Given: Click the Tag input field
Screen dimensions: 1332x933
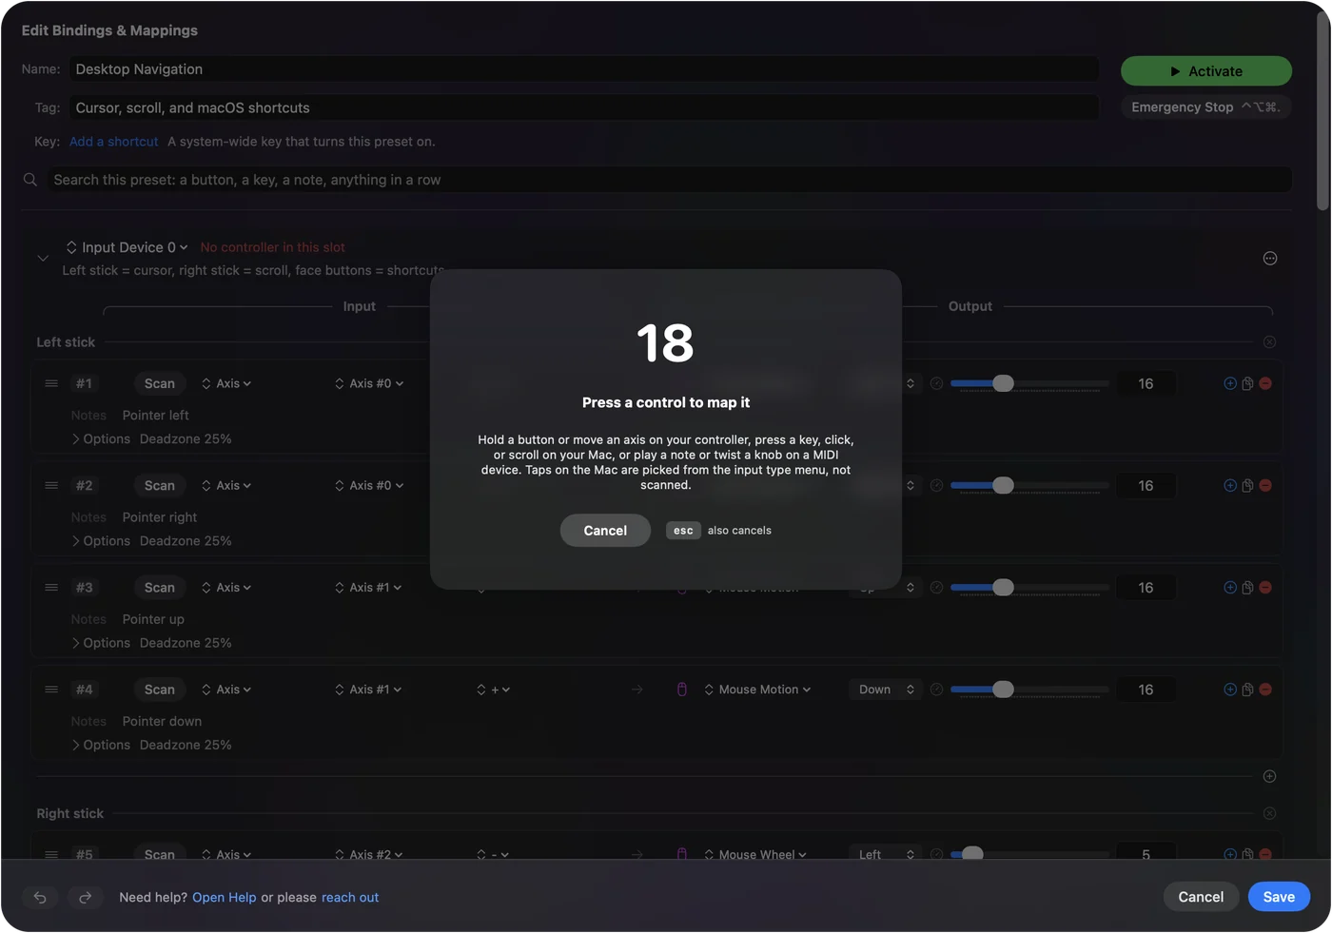Looking at the screenshot, I should [x=583, y=107].
